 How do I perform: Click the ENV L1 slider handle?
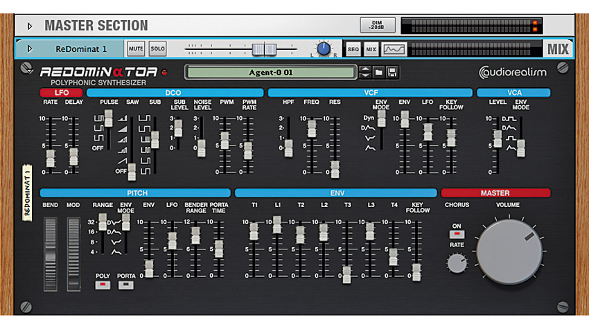point(277,224)
